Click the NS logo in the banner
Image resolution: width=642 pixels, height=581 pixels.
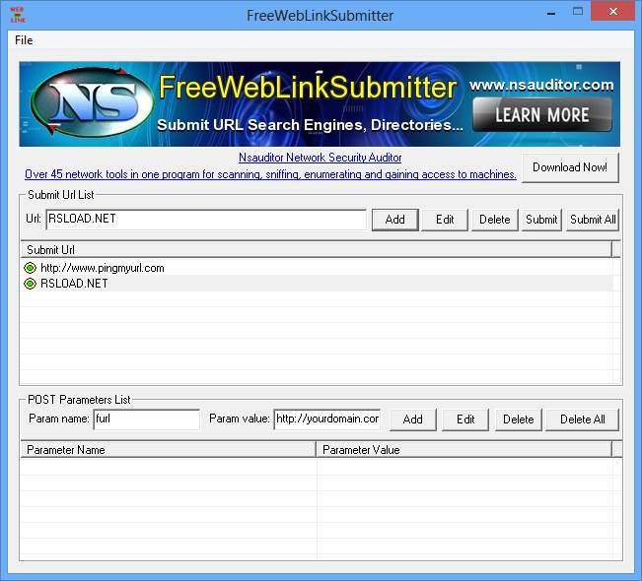[x=93, y=102]
